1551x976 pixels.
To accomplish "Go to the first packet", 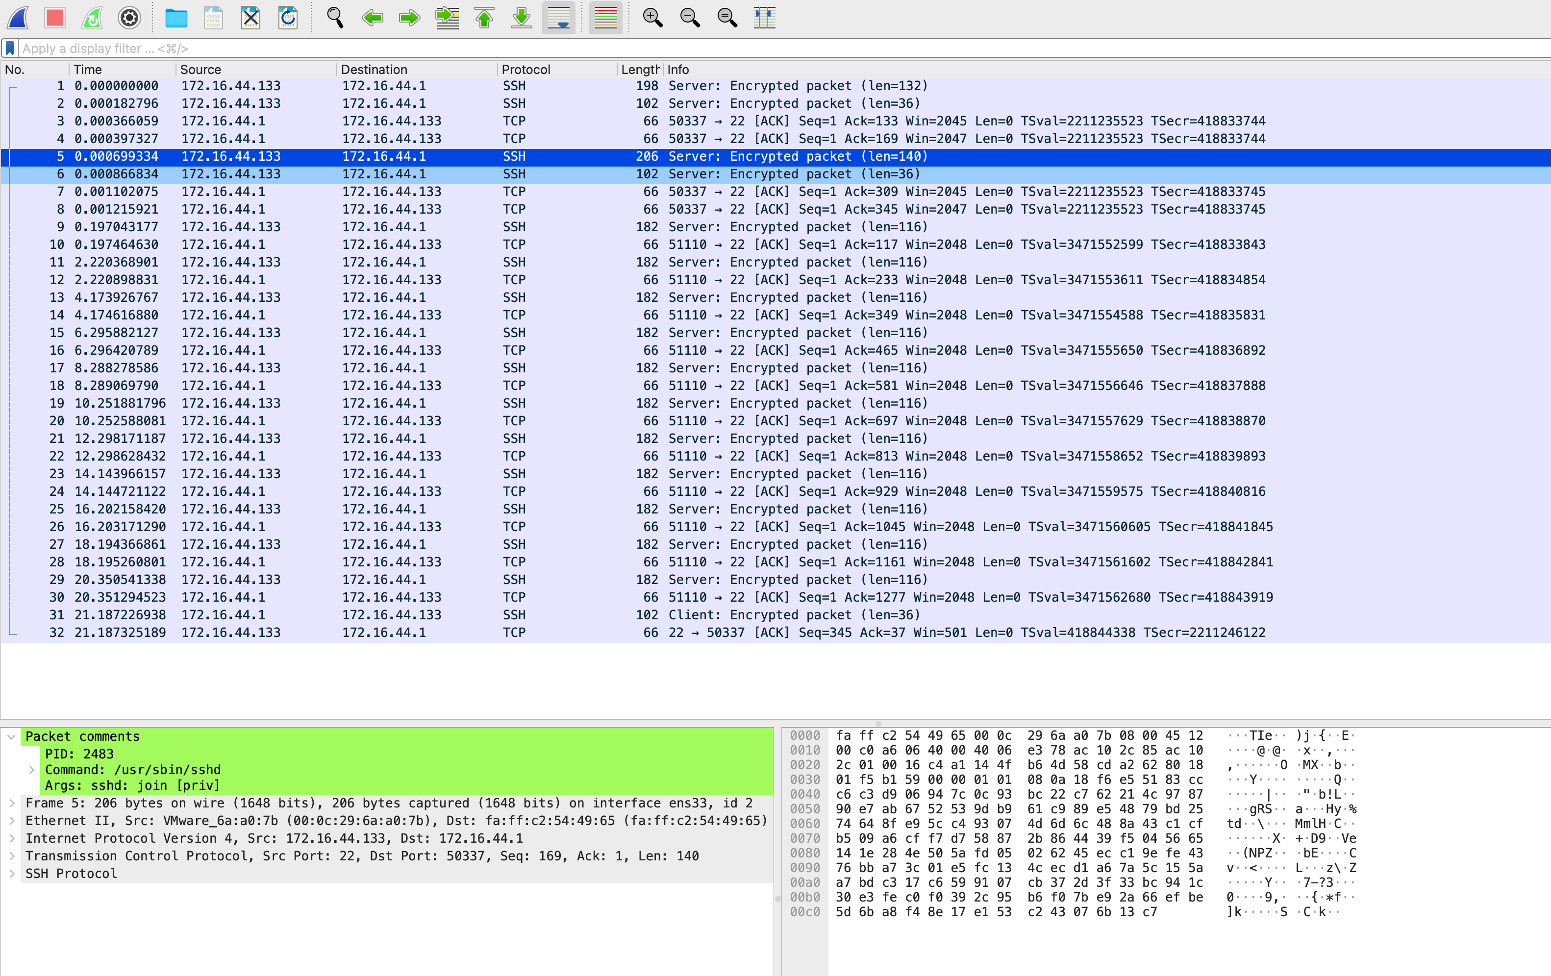I will coord(484,17).
